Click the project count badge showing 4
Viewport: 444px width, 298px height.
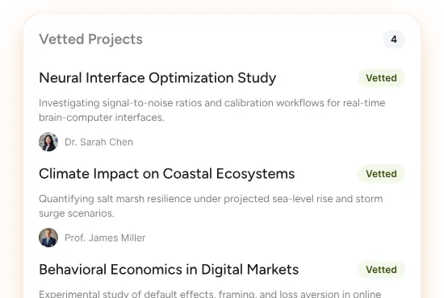click(394, 39)
